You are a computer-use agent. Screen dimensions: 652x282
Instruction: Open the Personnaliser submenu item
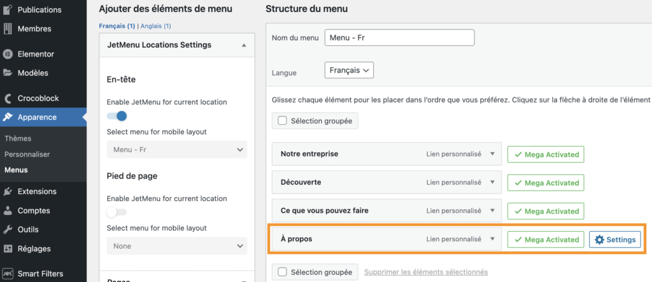[27, 154]
